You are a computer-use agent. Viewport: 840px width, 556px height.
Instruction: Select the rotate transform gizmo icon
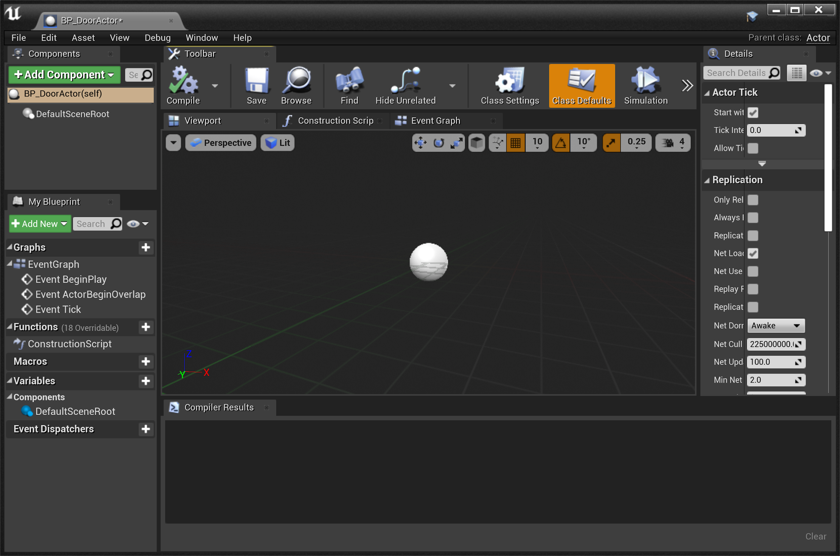(438, 143)
